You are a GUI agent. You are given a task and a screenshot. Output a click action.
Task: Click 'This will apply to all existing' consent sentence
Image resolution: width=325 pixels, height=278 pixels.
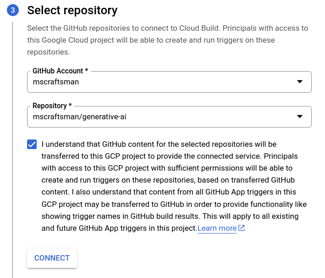(x=250, y=216)
